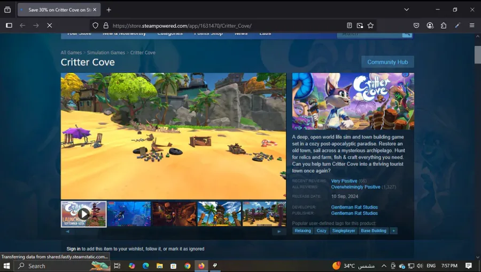Open Simulation Games breadcrumb link

106,53
